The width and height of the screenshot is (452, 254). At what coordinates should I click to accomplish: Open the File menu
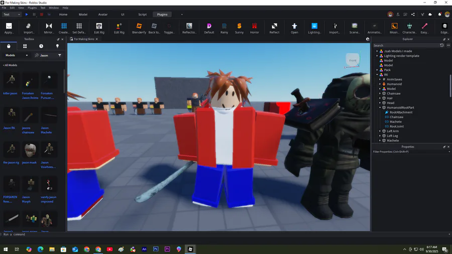coord(4,8)
